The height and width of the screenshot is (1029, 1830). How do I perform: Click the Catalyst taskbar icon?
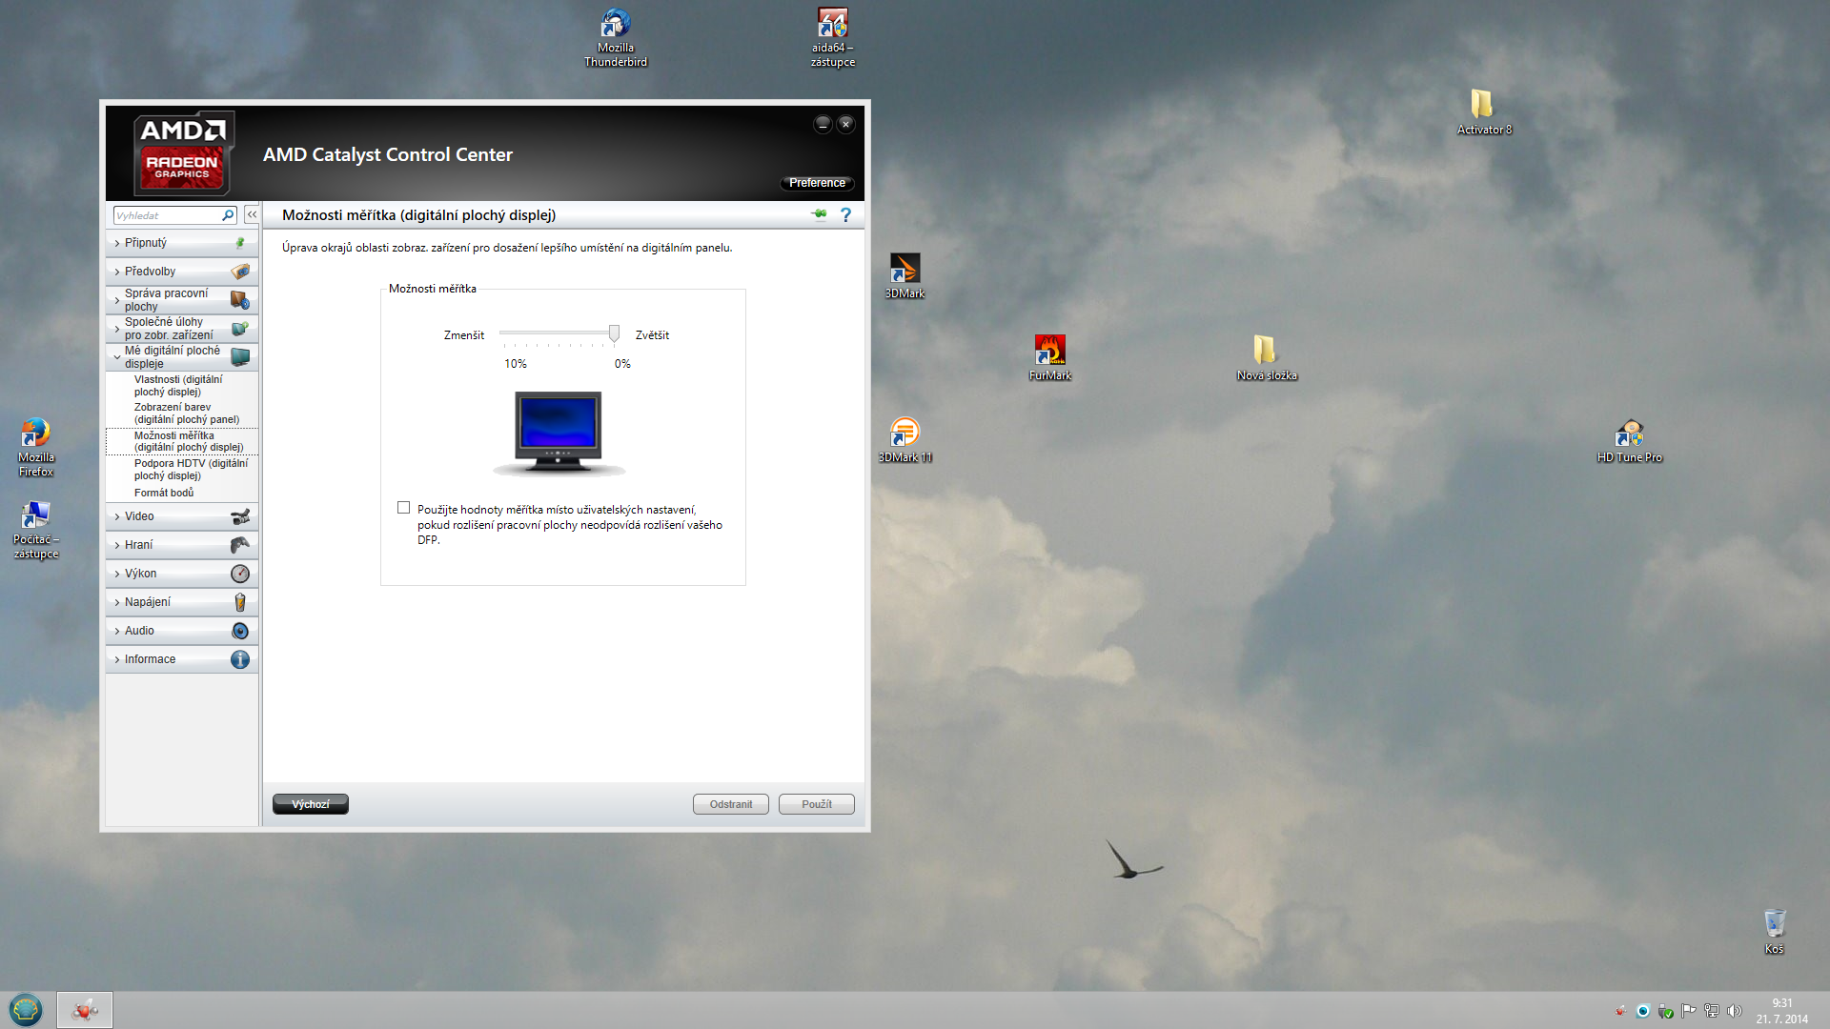[x=85, y=1010]
